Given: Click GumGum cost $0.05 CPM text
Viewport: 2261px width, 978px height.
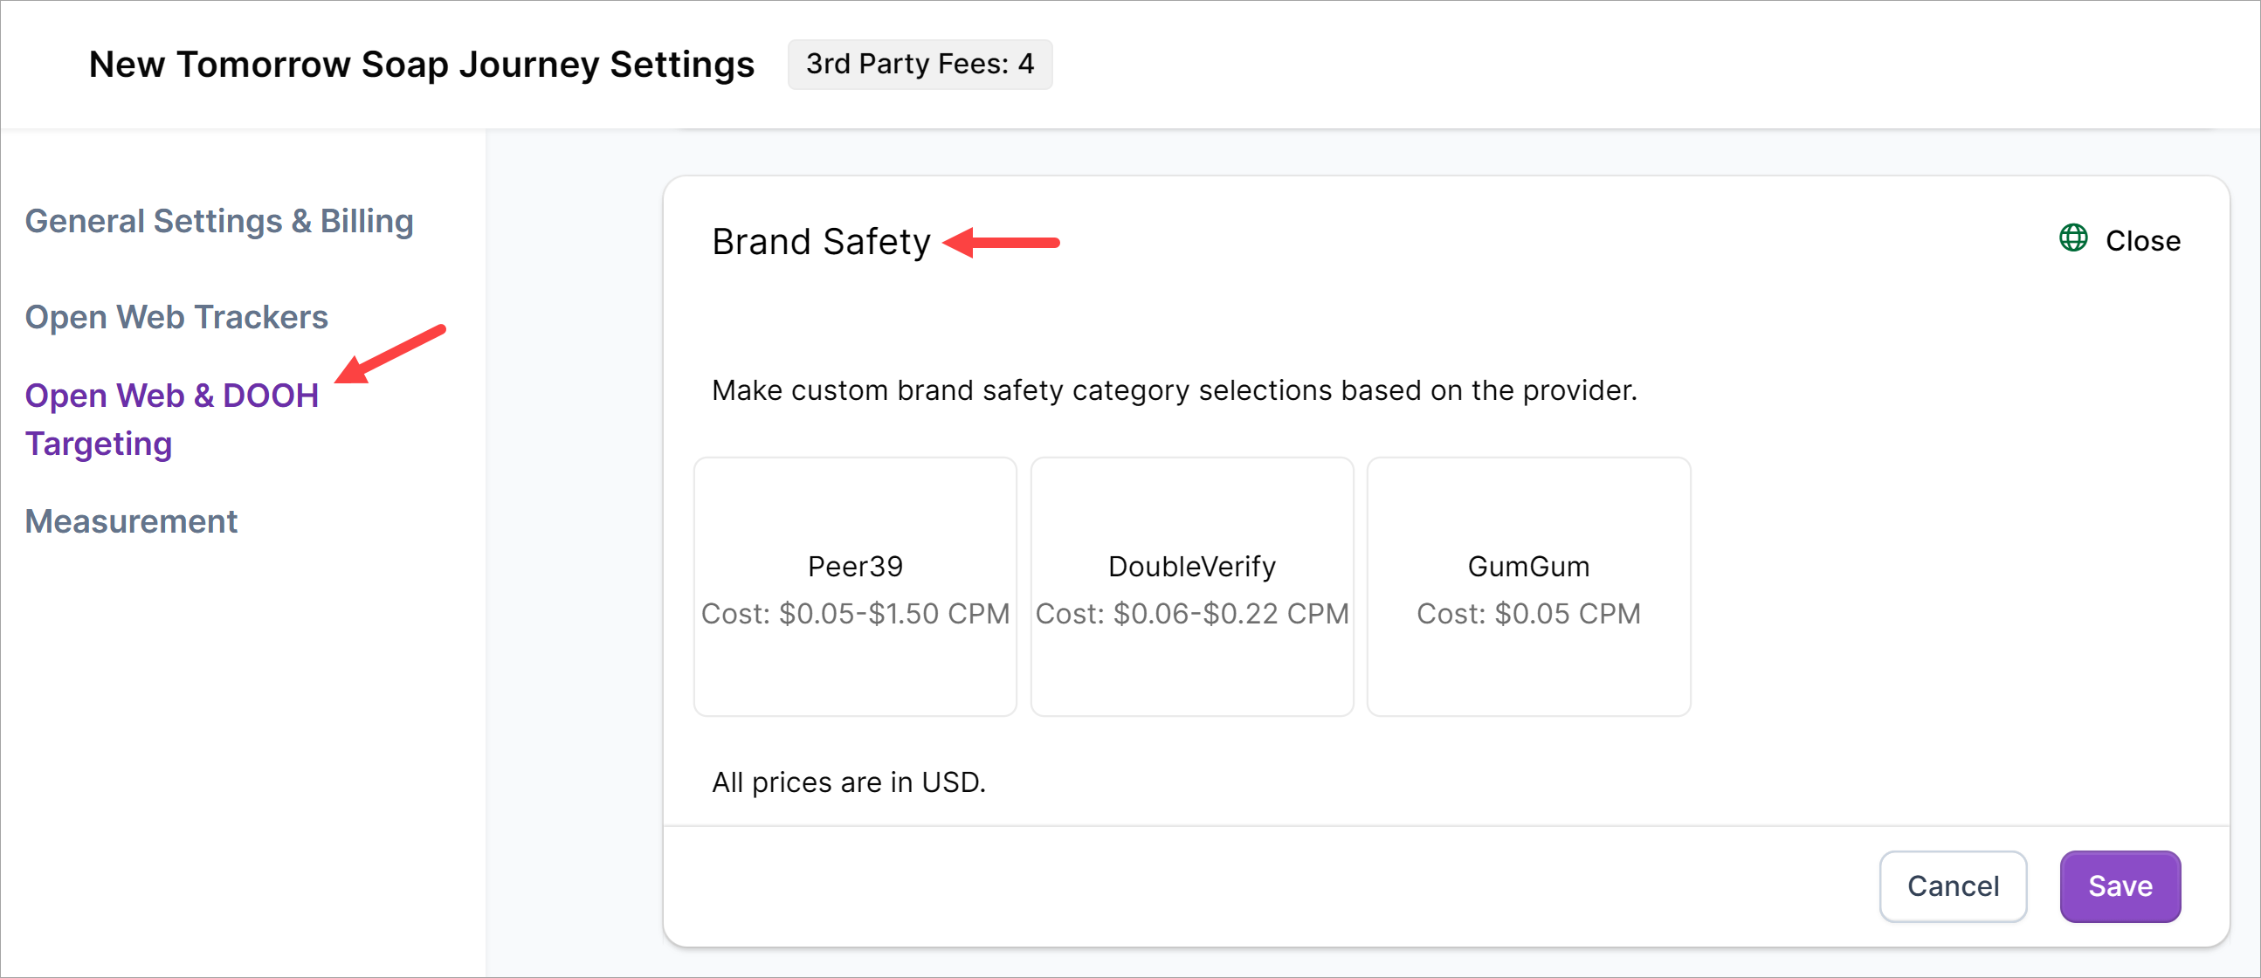Looking at the screenshot, I should pyautogui.click(x=1527, y=614).
